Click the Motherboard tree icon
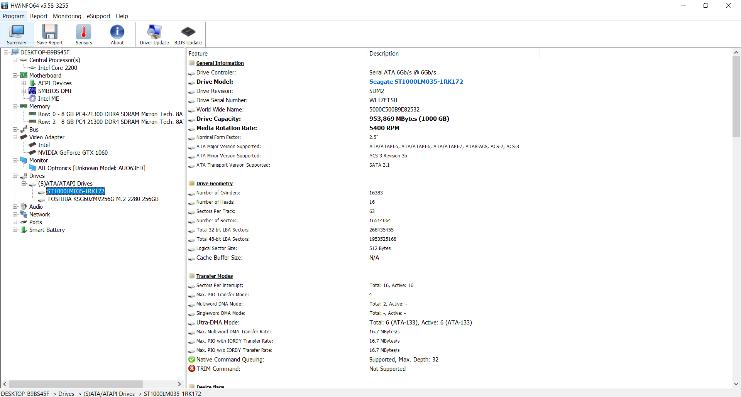 coord(24,75)
